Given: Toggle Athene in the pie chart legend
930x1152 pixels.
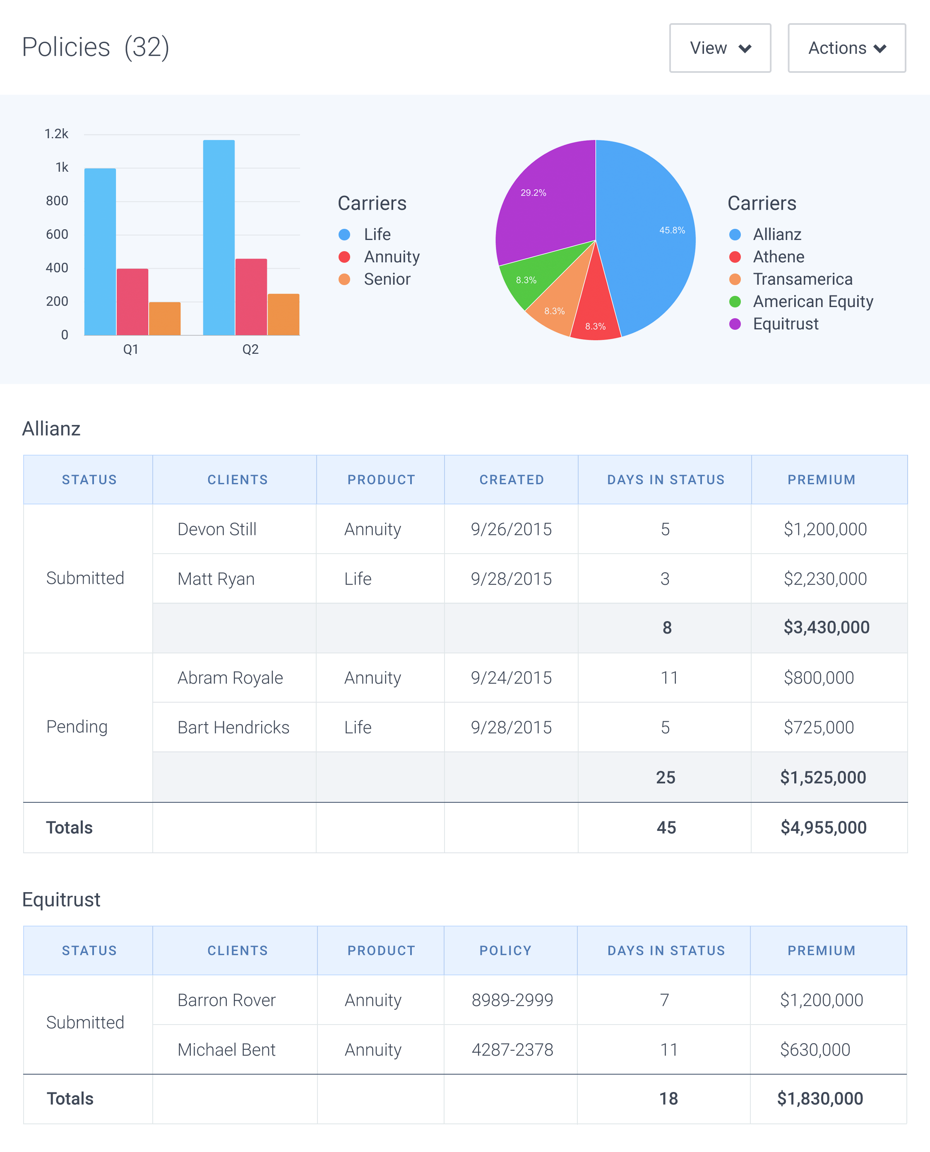Looking at the screenshot, I should [x=767, y=257].
